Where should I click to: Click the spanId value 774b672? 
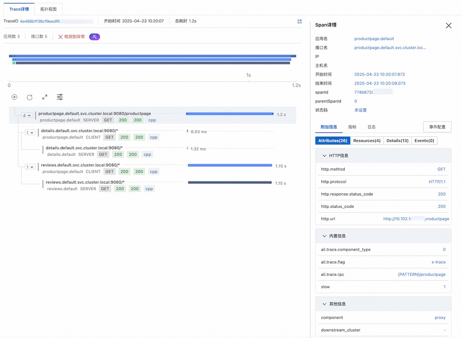click(x=364, y=92)
